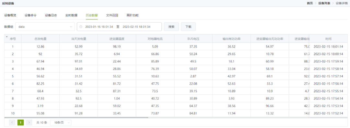
Task: Select time cell 2023-02-15 17:58:14
Action: [328, 69]
